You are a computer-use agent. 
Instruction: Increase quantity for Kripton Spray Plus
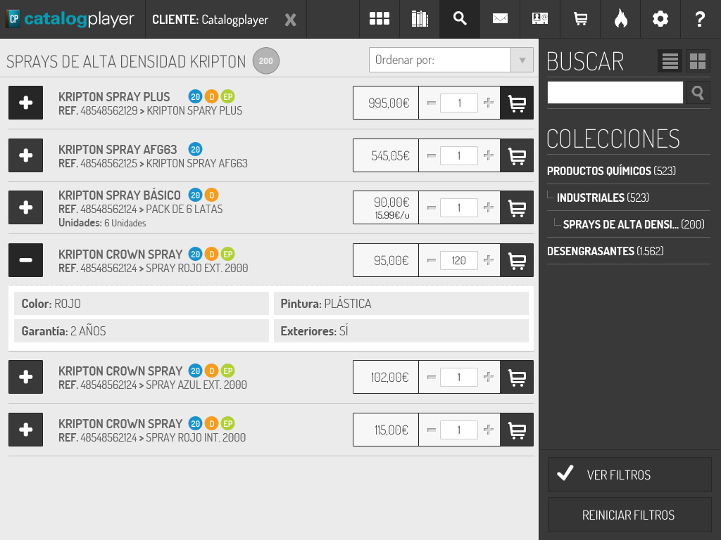pyautogui.click(x=489, y=103)
